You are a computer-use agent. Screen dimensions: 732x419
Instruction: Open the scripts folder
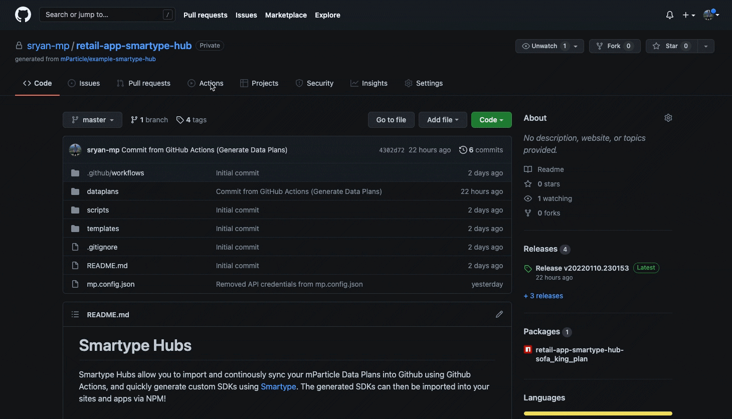point(98,210)
